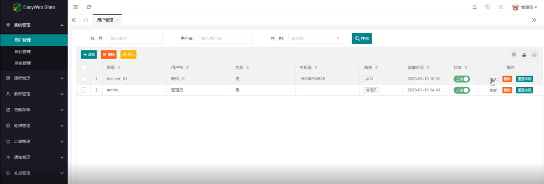544x184 pixels.
Task: Click the 搜索 search button
Action: pos(362,38)
